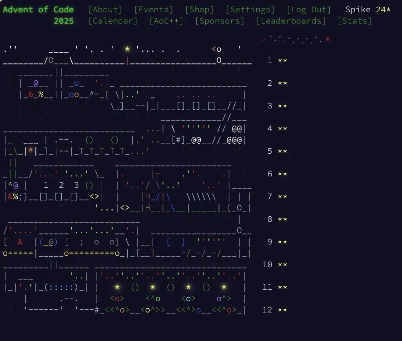
Task: Open the day 2 puzzle number
Action: (x=269, y=83)
